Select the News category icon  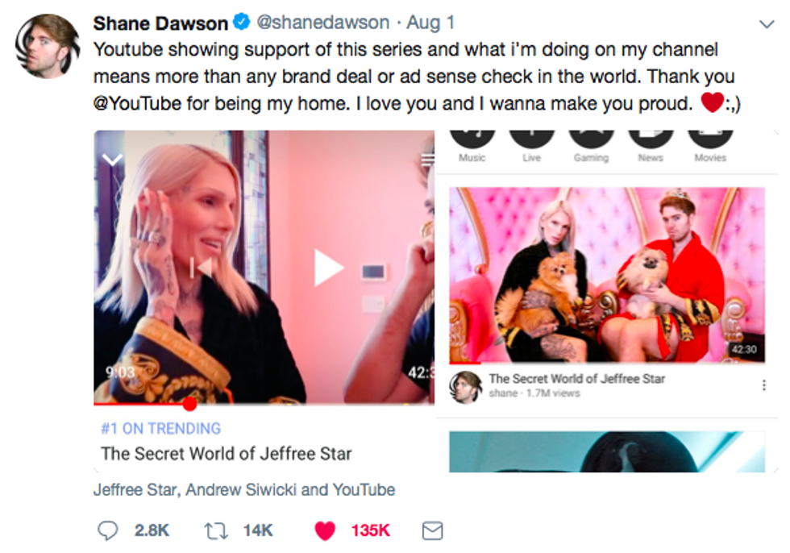651,147
